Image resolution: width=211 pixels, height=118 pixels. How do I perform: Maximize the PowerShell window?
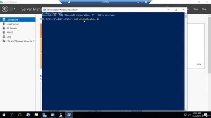(176, 10)
